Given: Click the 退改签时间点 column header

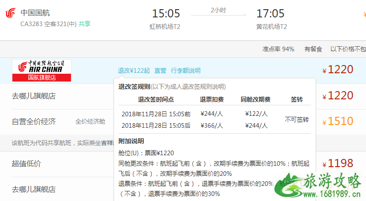Looking at the screenshot, I should (156, 99).
